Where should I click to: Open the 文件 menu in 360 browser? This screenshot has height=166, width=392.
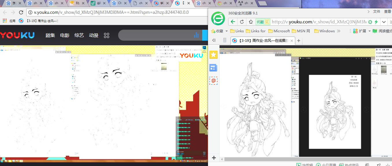(x=377, y=12)
